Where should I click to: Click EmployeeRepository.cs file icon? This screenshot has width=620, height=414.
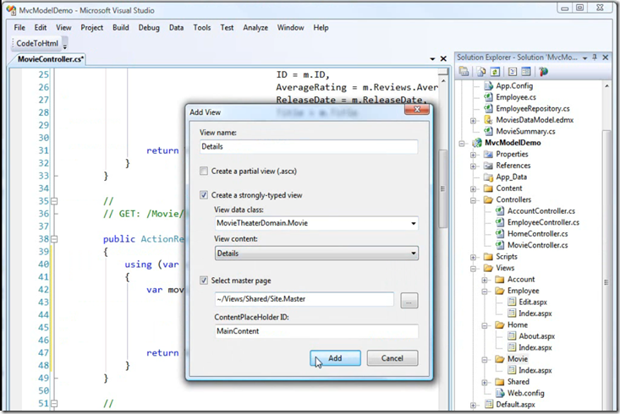pyautogui.click(x=488, y=109)
